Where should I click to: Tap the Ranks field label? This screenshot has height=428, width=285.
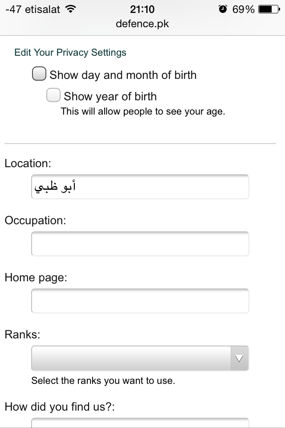tap(22, 334)
